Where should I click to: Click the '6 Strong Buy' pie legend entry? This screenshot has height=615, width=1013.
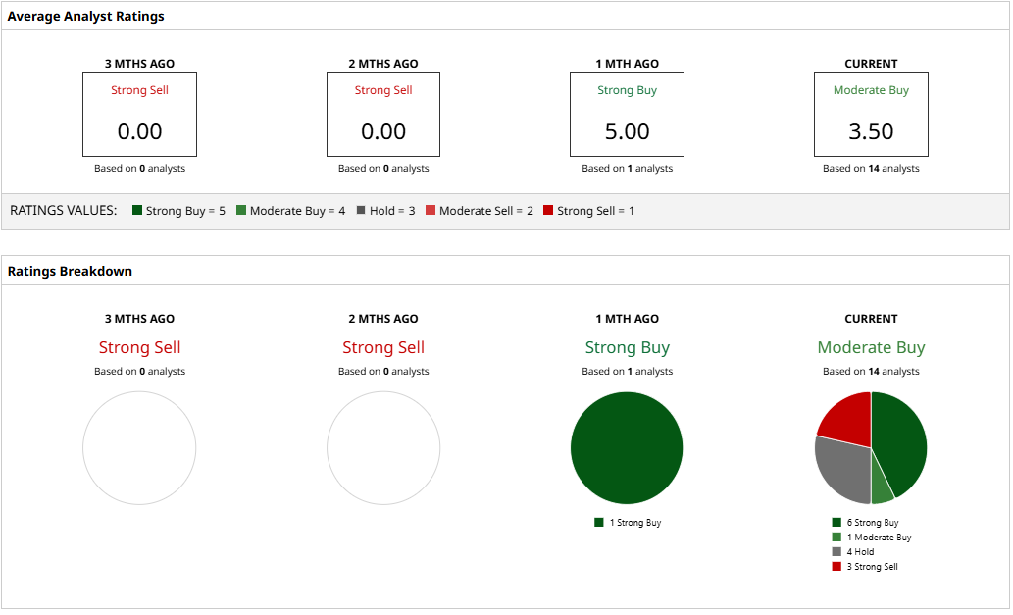click(865, 523)
